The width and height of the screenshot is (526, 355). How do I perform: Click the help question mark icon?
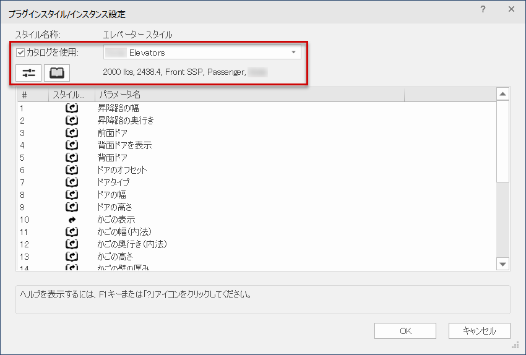pyautogui.click(x=483, y=9)
